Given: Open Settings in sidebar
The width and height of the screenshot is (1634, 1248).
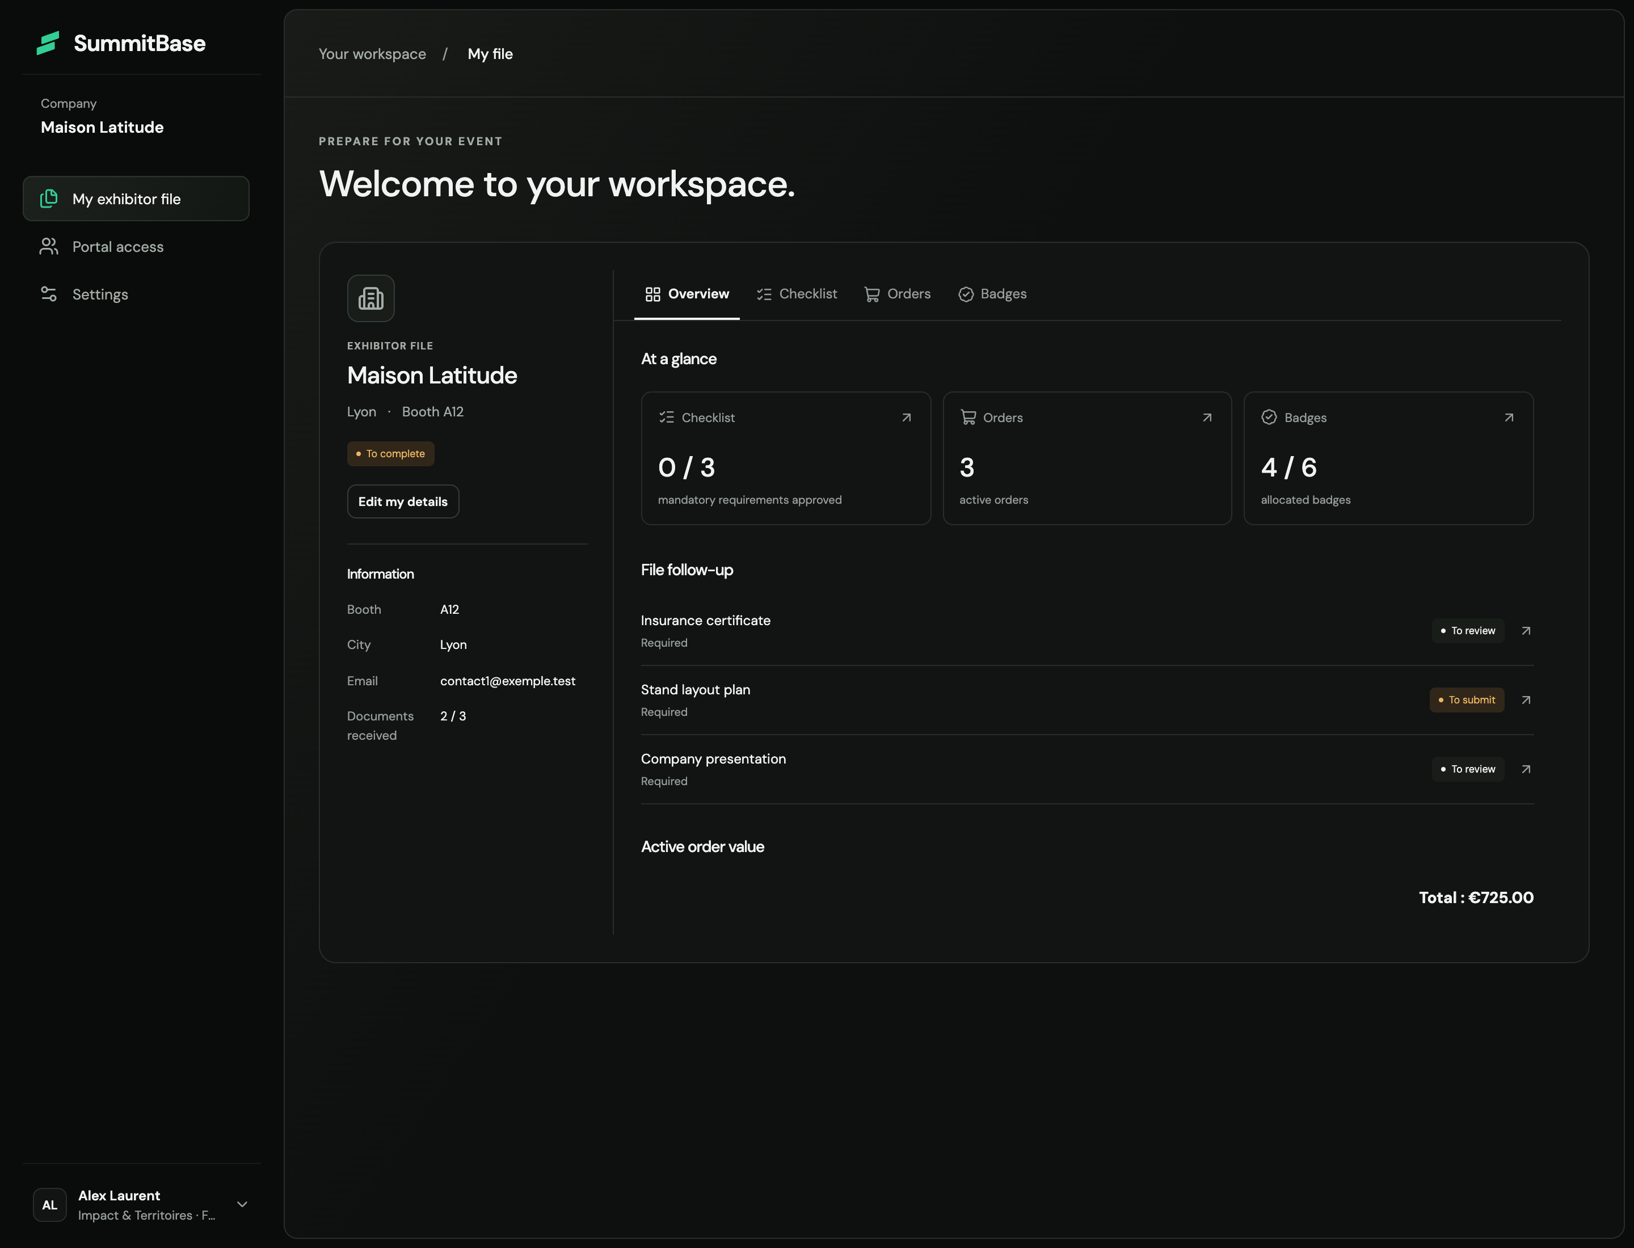Looking at the screenshot, I should (x=136, y=294).
